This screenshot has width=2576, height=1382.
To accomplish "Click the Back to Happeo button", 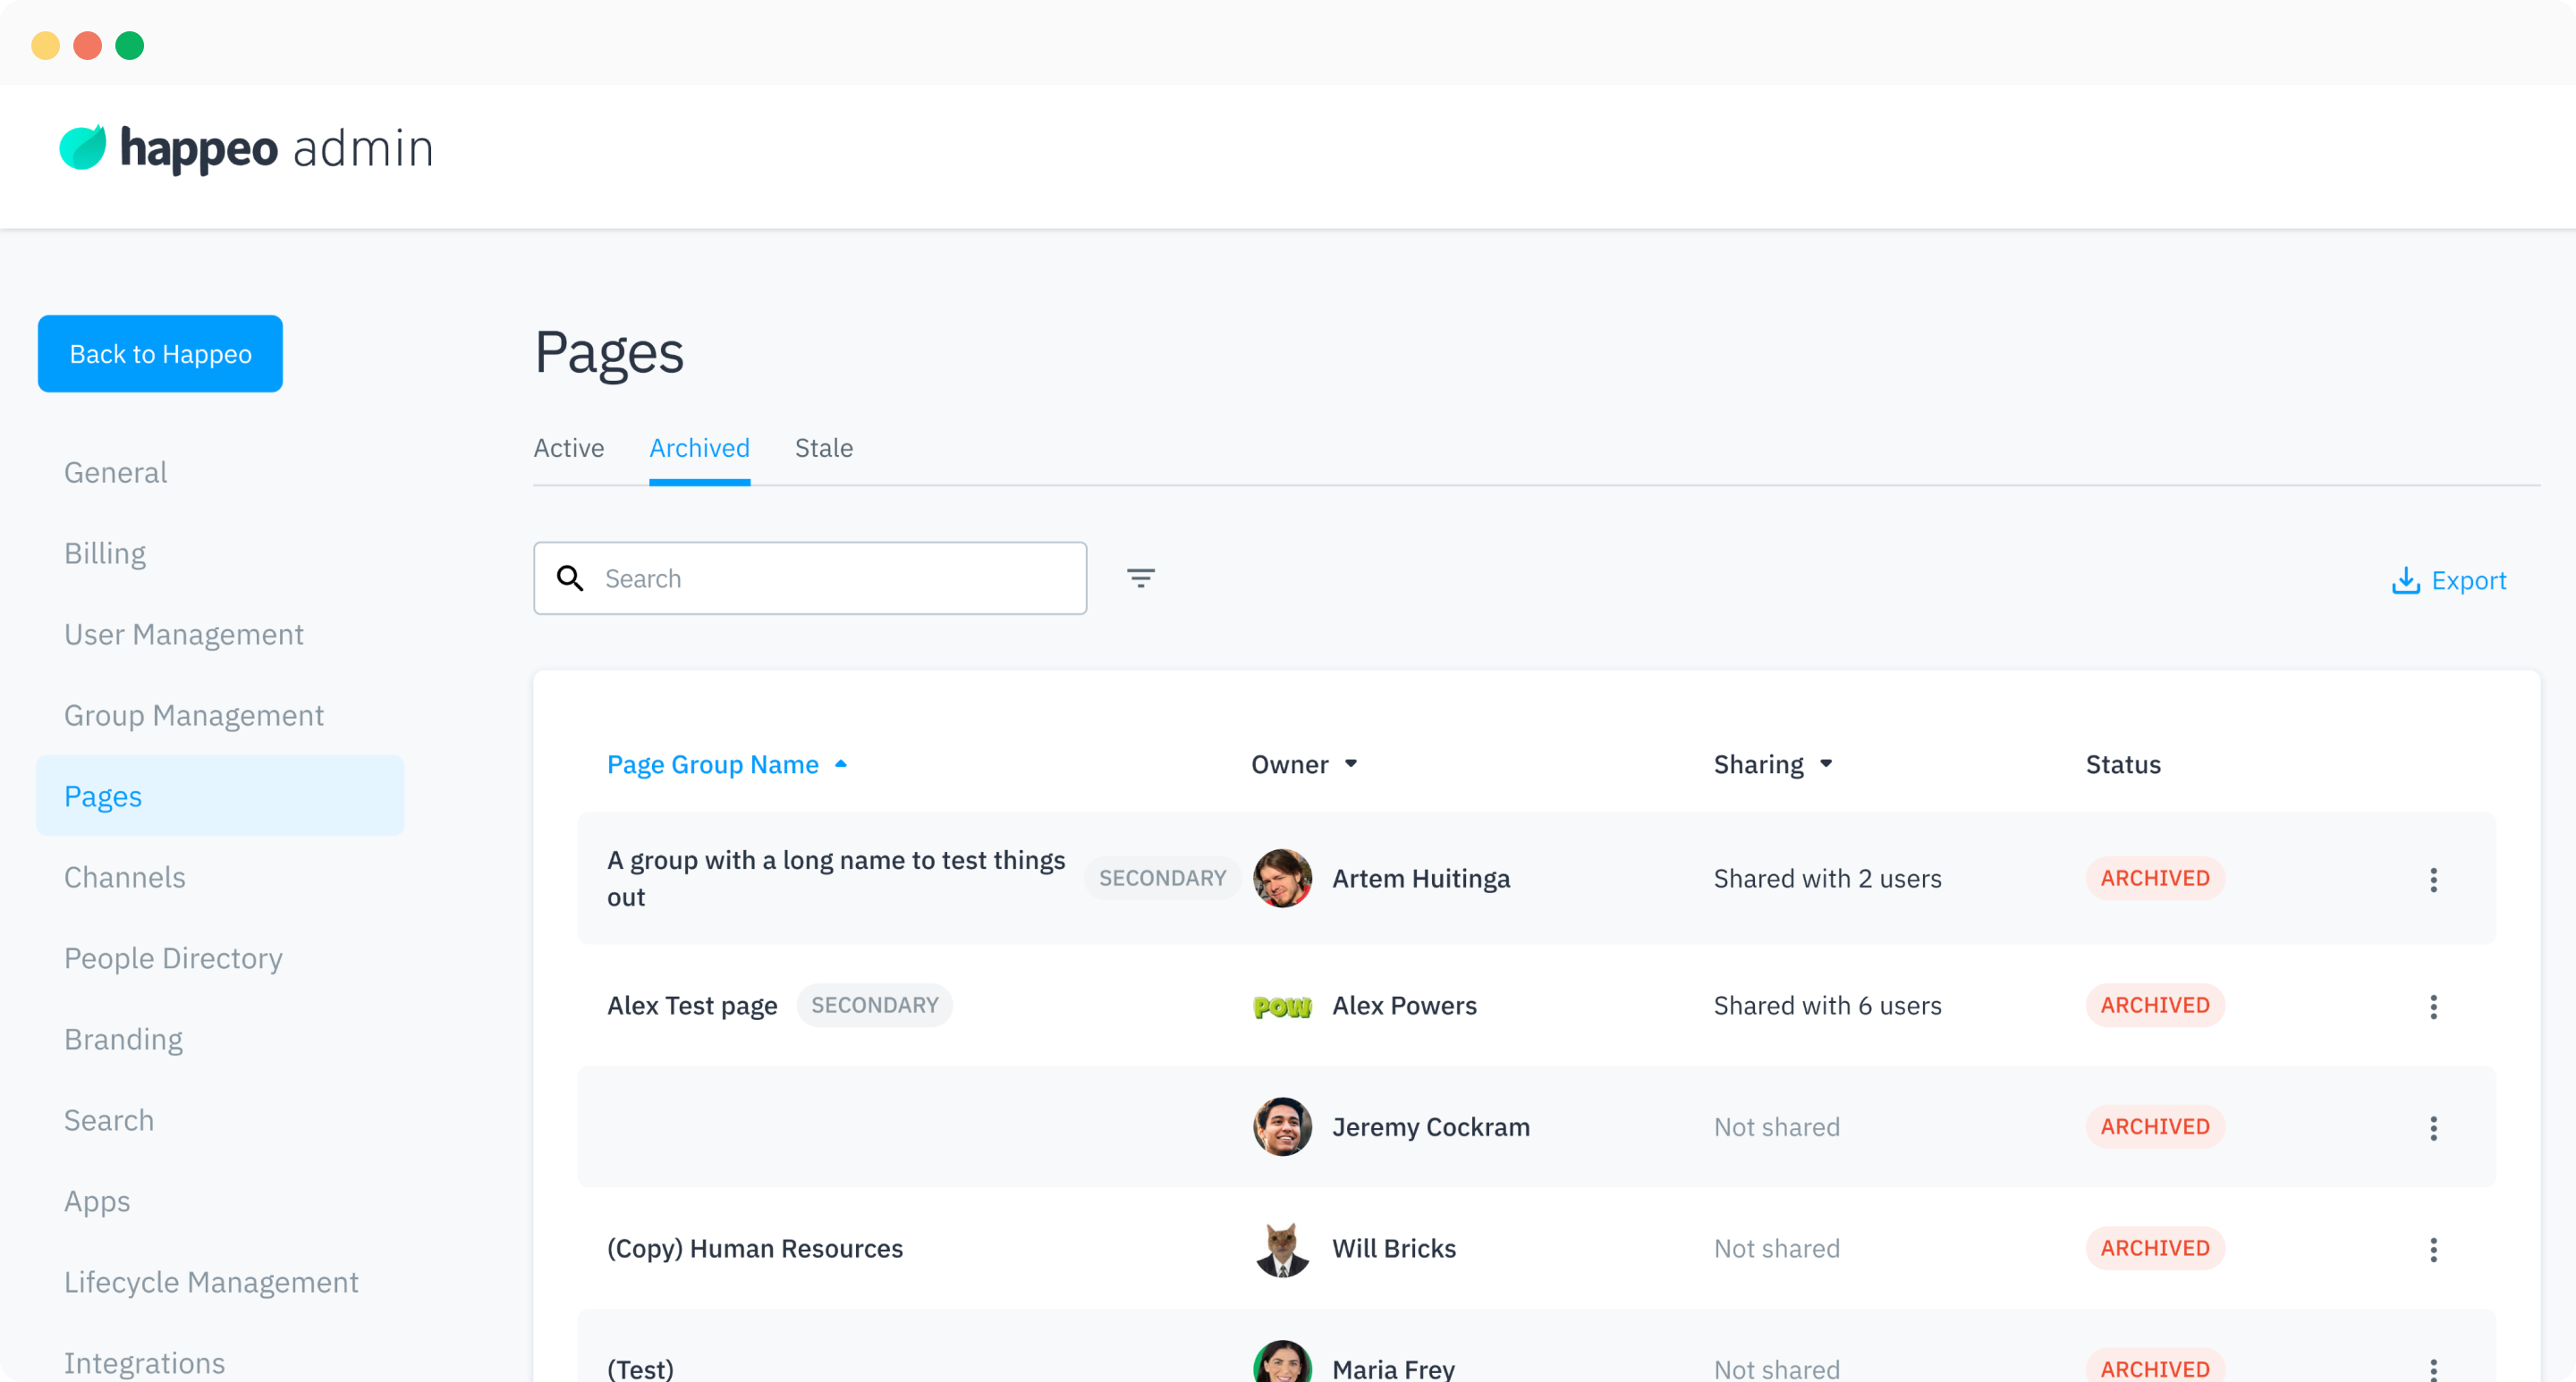I will click(x=160, y=354).
